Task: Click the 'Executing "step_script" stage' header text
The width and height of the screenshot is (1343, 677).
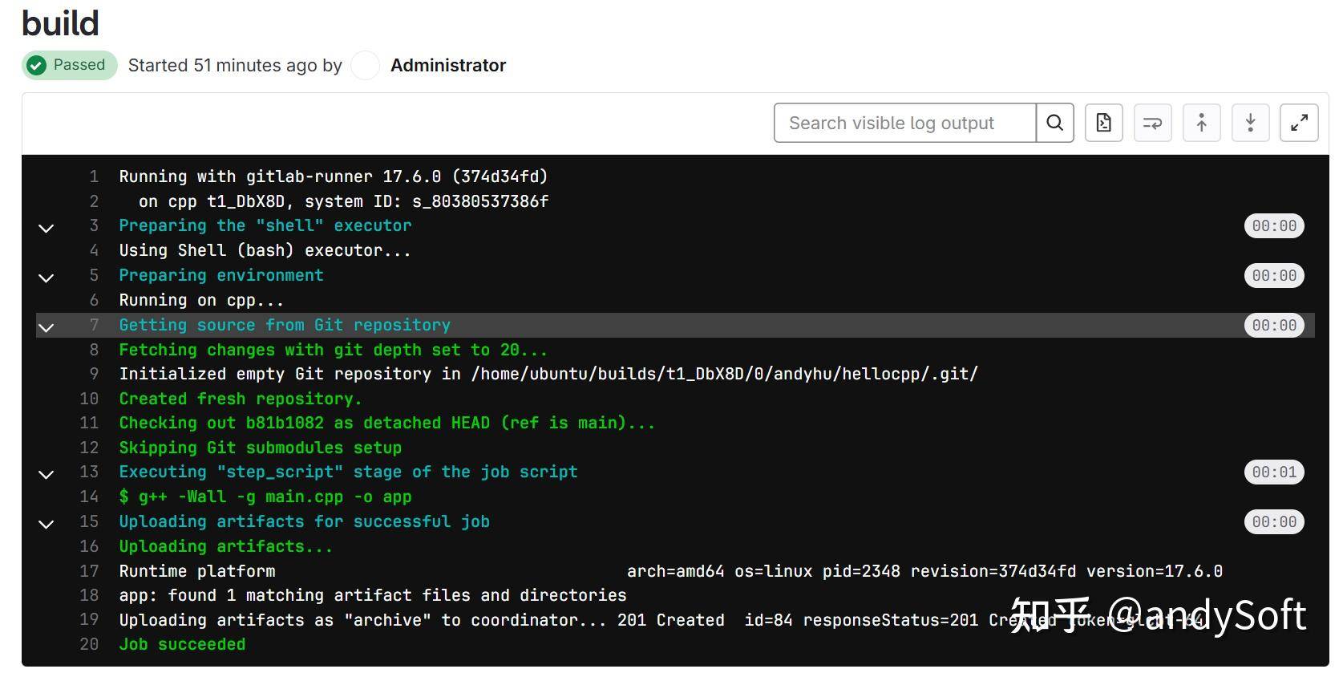Action: 348,472
